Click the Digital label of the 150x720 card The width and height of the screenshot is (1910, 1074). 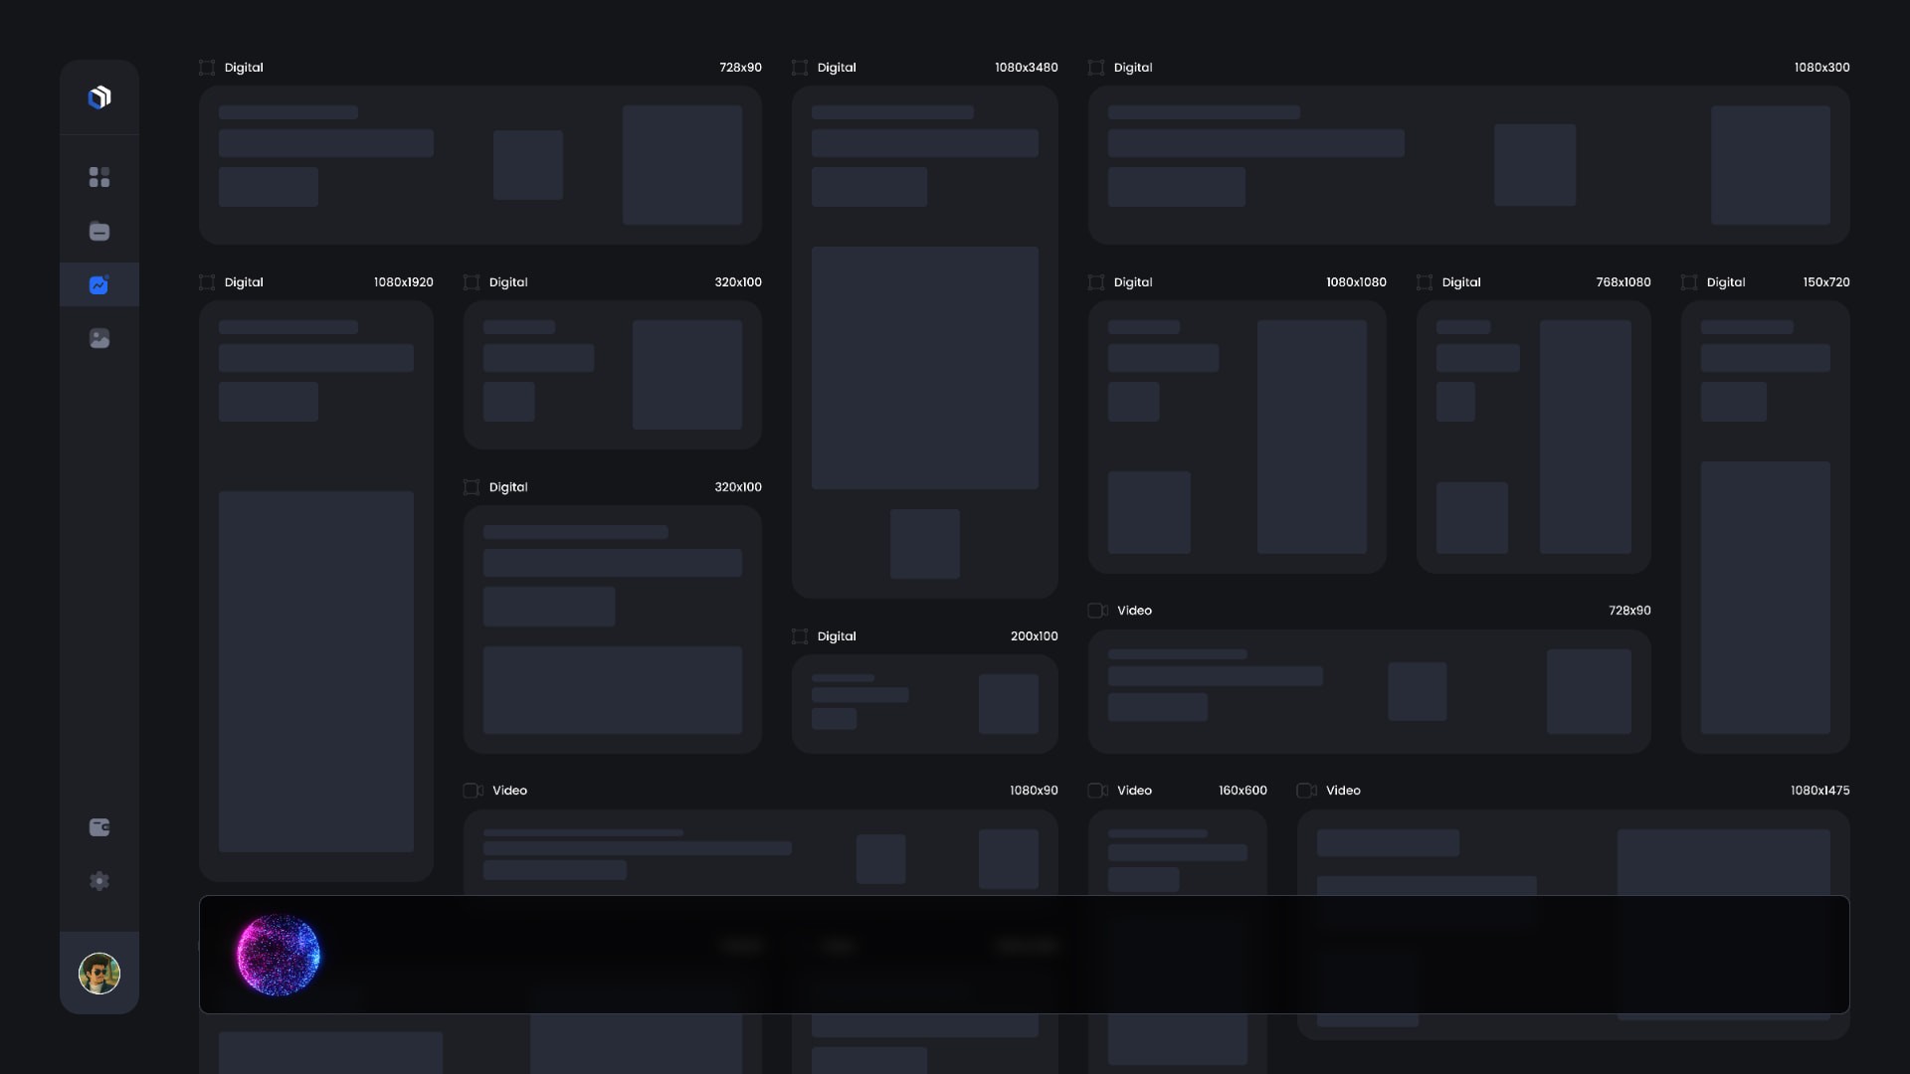pyautogui.click(x=1726, y=282)
